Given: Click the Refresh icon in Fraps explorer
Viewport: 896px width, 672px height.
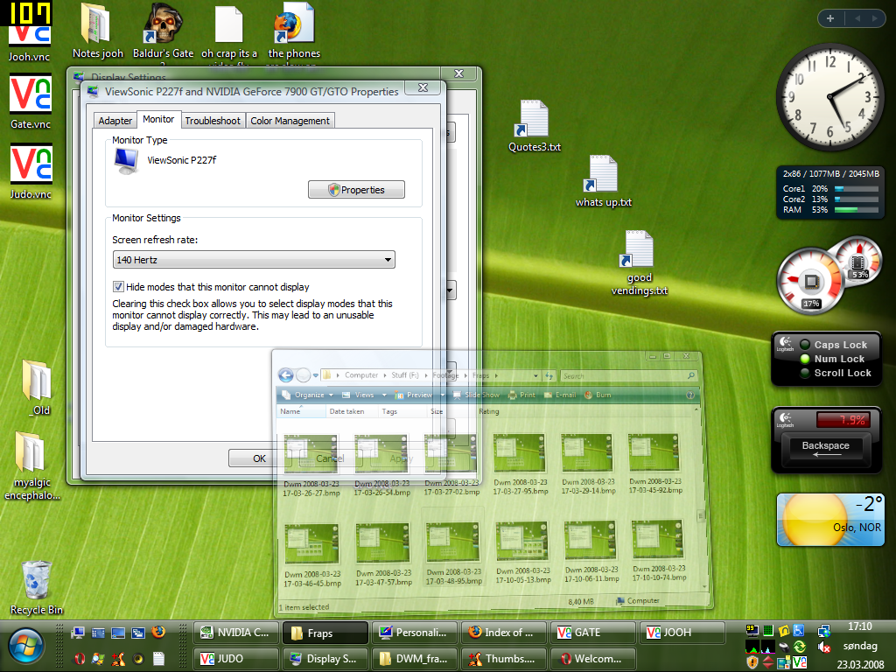Looking at the screenshot, I should pyautogui.click(x=549, y=375).
